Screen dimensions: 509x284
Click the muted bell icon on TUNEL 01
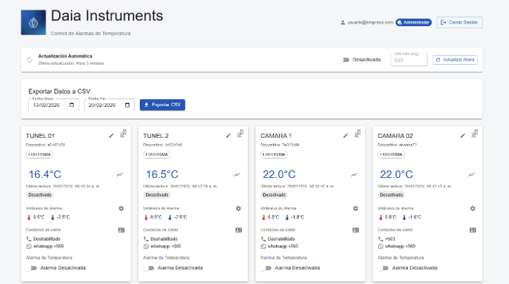pyautogui.click(x=122, y=136)
